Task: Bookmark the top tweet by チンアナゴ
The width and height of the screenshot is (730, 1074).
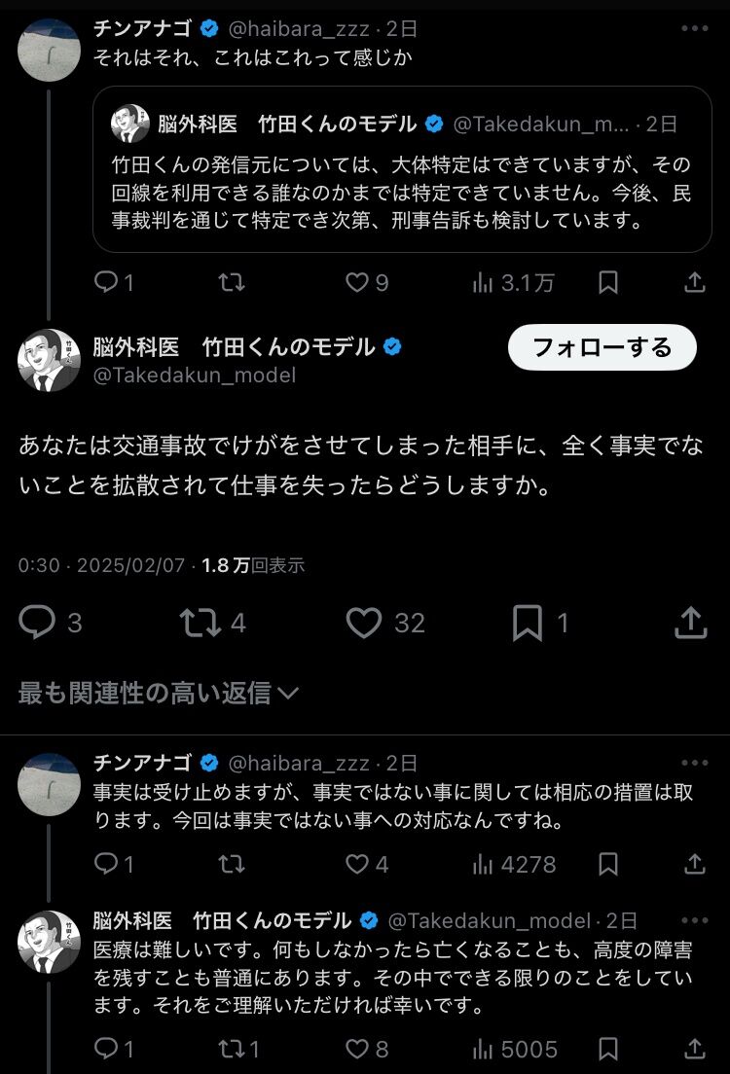Action: click(x=608, y=282)
